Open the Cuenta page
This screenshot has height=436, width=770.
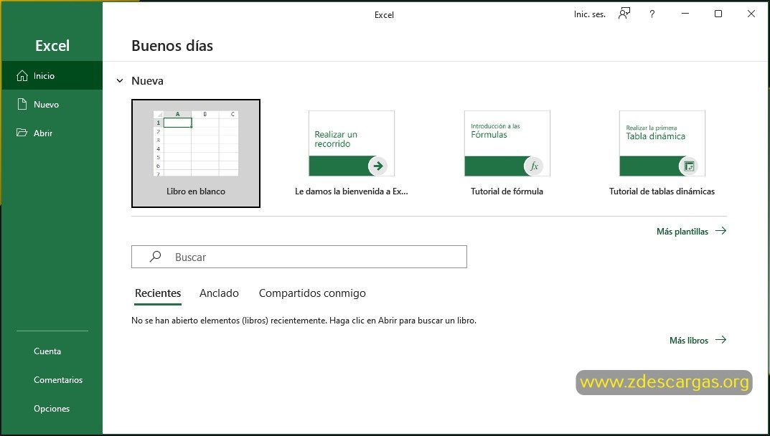point(47,351)
